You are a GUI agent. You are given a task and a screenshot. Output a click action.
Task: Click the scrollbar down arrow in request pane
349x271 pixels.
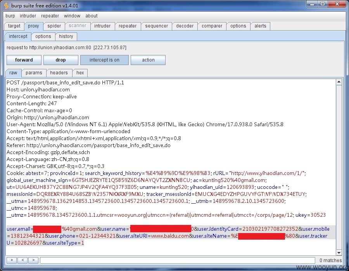(339, 252)
